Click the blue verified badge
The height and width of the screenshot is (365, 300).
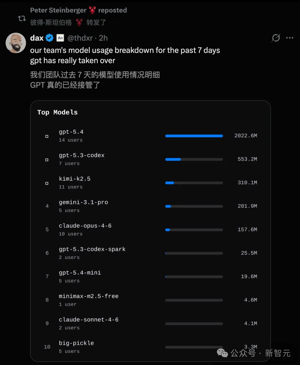tap(49, 38)
